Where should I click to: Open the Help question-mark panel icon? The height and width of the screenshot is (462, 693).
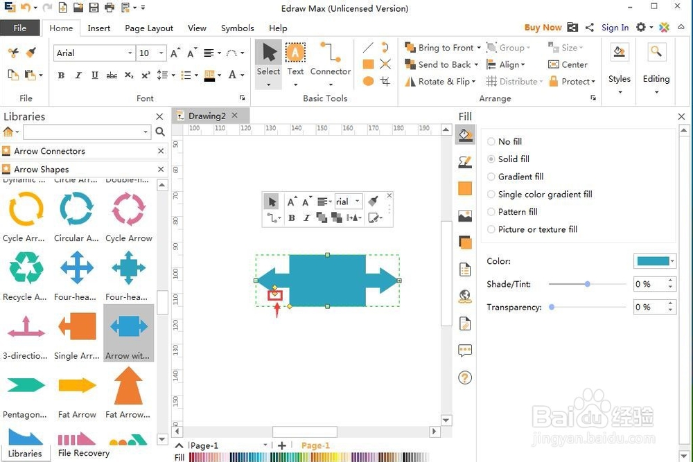(x=465, y=377)
